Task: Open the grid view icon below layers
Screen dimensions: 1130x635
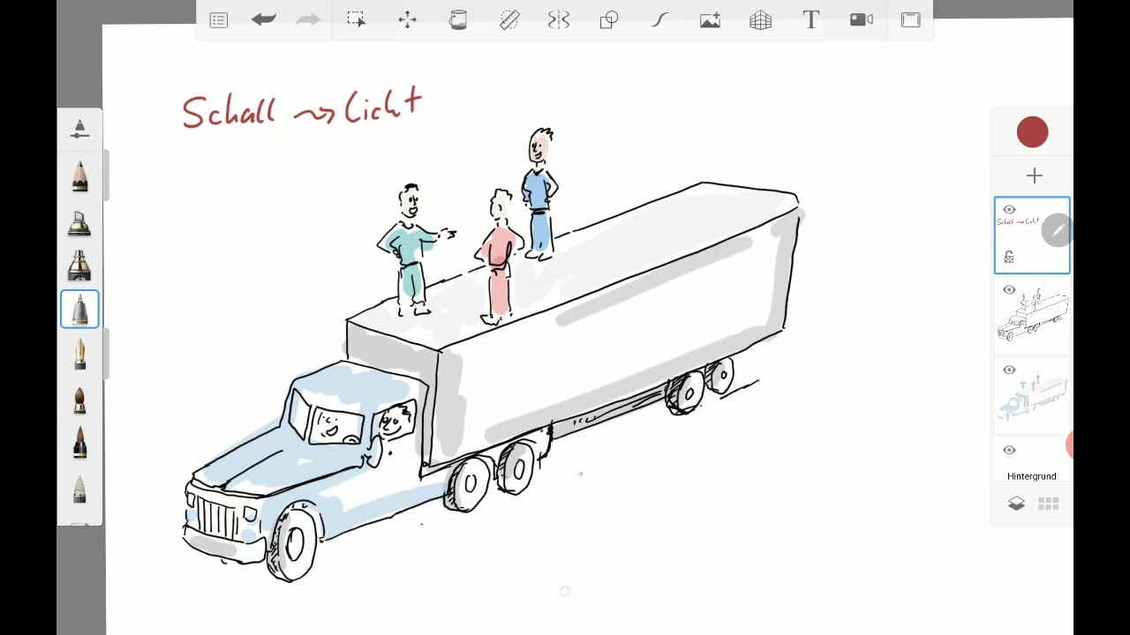Action: point(1048,504)
